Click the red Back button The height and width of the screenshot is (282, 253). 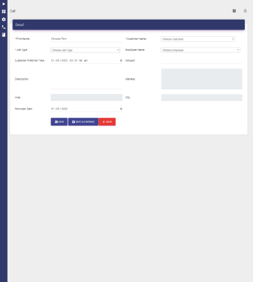coord(107,122)
